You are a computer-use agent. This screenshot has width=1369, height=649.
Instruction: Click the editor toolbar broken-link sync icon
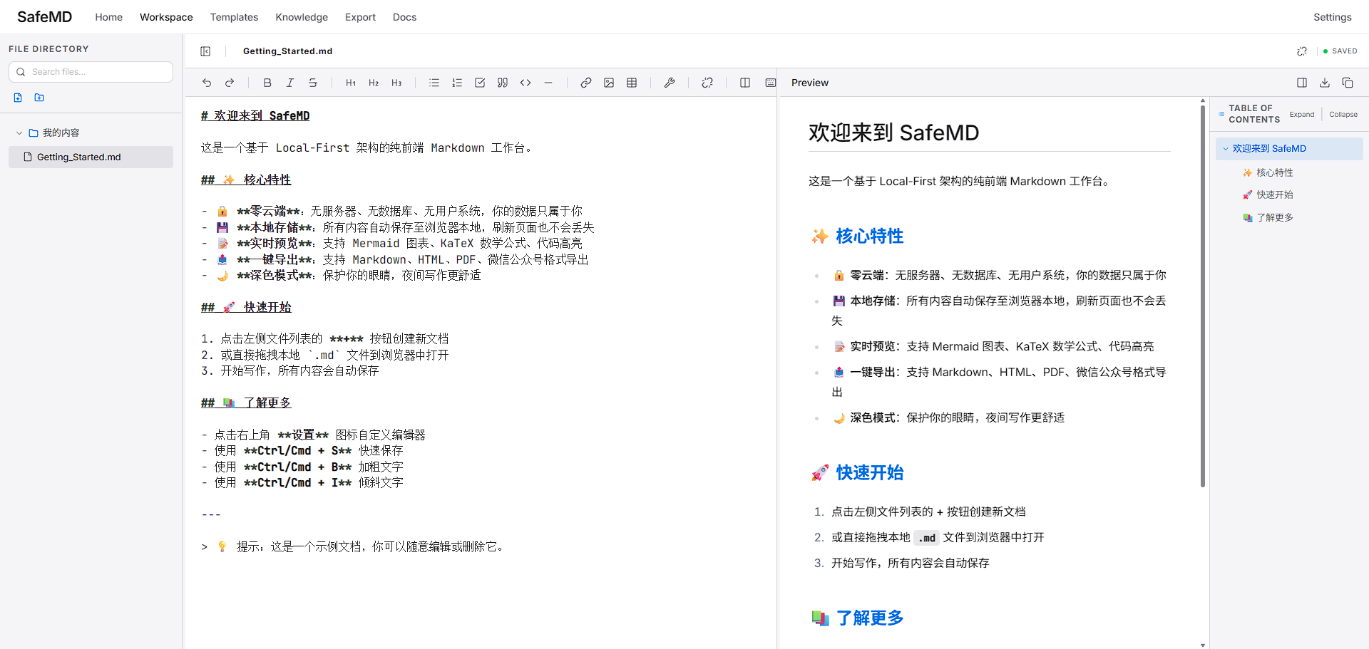point(707,83)
